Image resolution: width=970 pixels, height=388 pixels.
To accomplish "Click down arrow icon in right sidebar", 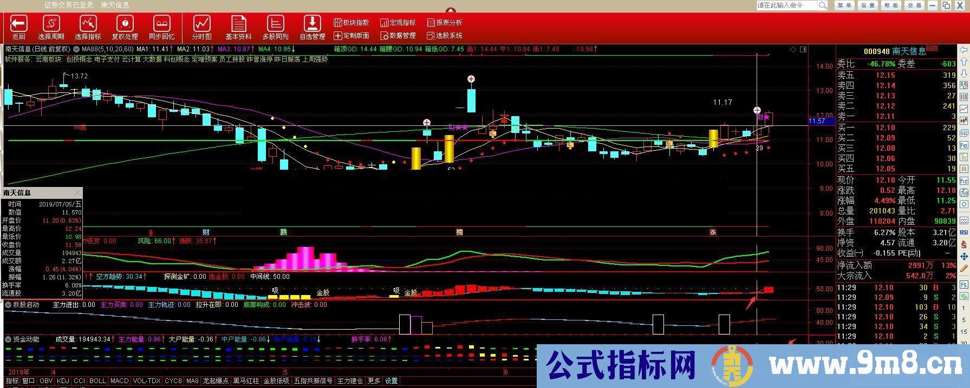I will click(964, 73).
